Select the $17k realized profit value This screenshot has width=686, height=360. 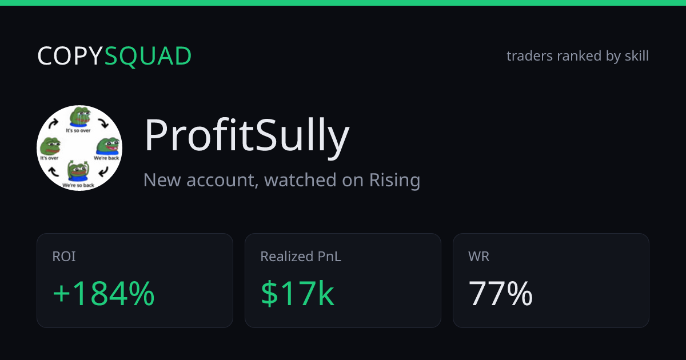pos(297,293)
